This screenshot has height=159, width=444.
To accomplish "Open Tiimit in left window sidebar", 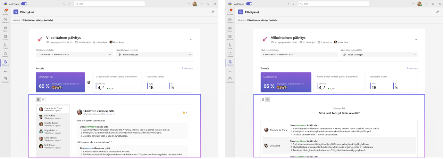I will pyautogui.click(x=5, y=29).
